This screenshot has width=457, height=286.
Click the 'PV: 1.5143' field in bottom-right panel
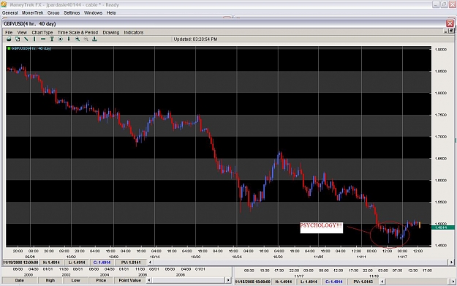point(363,282)
